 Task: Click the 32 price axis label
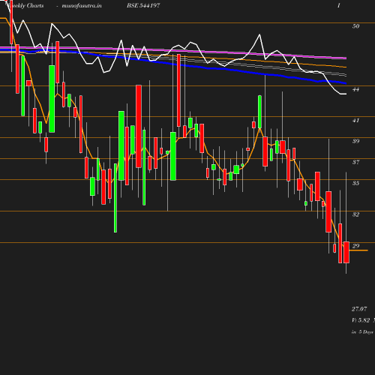[x=355, y=214]
